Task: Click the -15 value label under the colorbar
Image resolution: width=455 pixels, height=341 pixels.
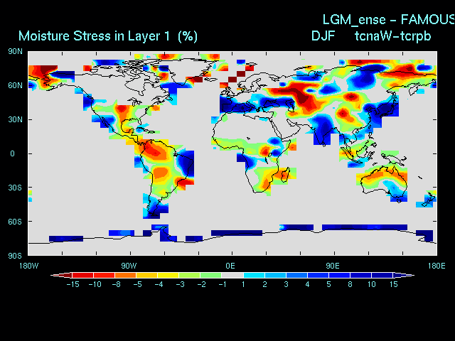Action: click(x=72, y=284)
